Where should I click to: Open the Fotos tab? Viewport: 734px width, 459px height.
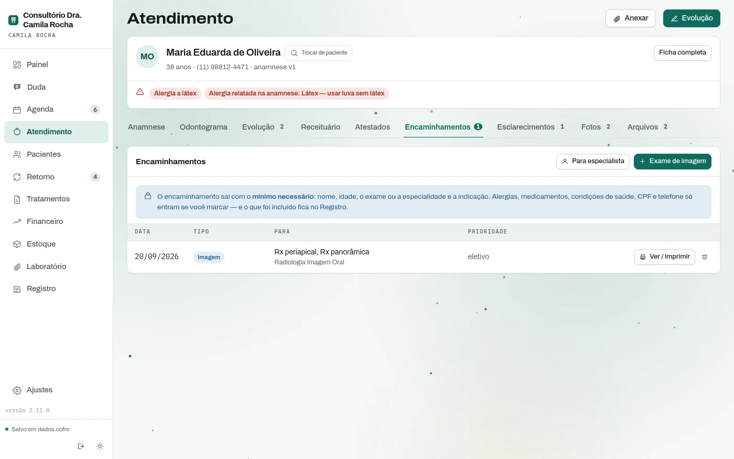point(596,127)
